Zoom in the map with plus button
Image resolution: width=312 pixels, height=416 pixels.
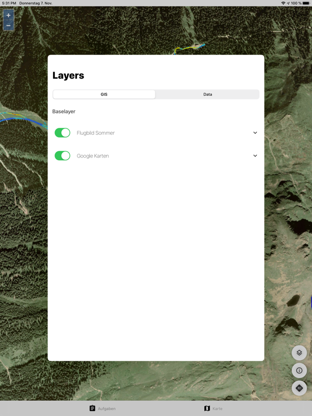[9, 15]
